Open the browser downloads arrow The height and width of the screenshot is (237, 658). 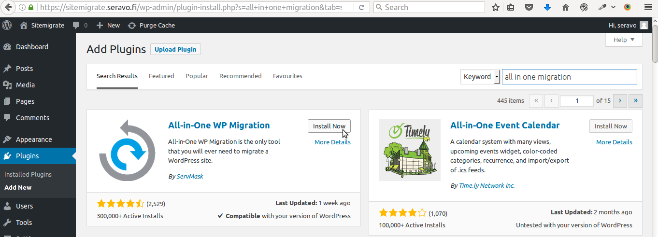[x=547, y=7]
